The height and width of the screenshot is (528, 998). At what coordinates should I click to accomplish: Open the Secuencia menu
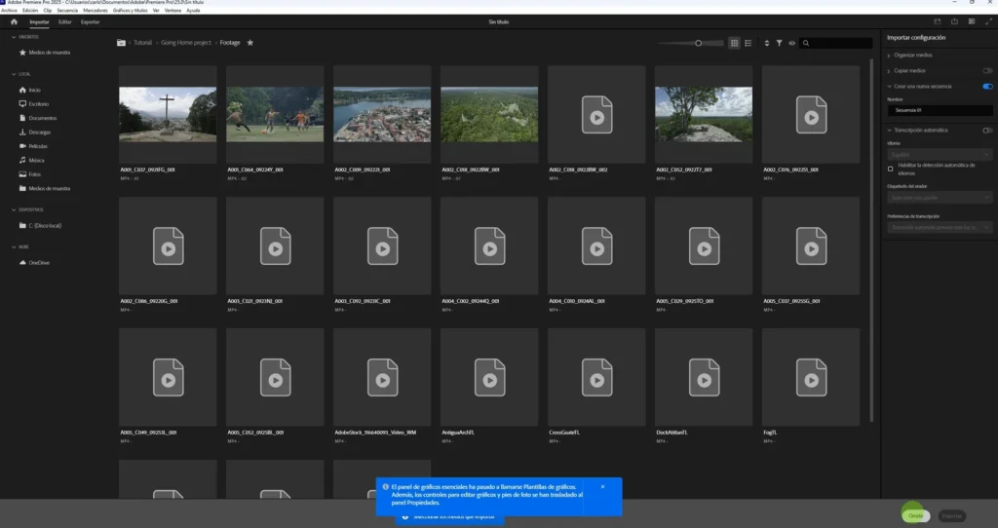tap(67, 10)
